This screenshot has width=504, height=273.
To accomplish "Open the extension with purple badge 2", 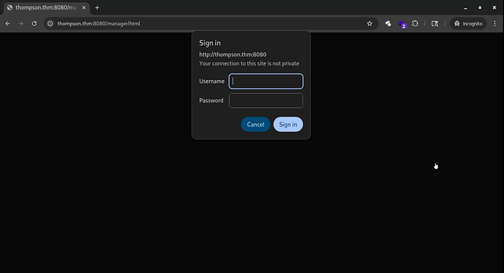I will (x=402, y=24).
